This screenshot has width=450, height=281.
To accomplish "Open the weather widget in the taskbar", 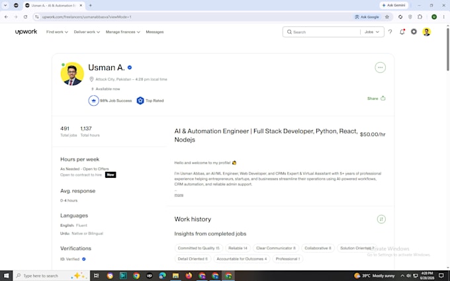I will tap(375, 276).
